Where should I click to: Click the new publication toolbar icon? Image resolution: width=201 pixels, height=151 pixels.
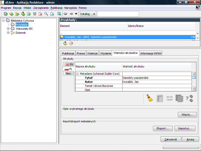pyautogui.click(x=11, y=14)
